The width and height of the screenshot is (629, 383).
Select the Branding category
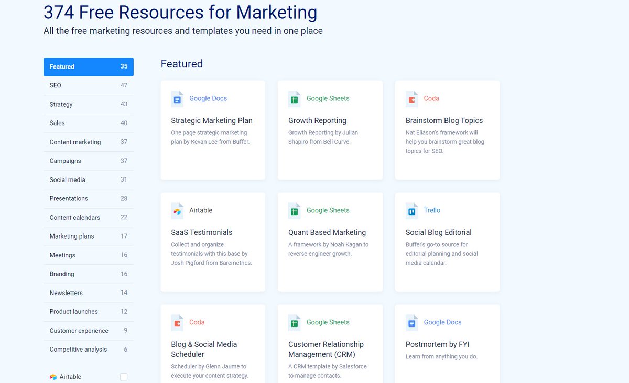(x=89, y=274)
